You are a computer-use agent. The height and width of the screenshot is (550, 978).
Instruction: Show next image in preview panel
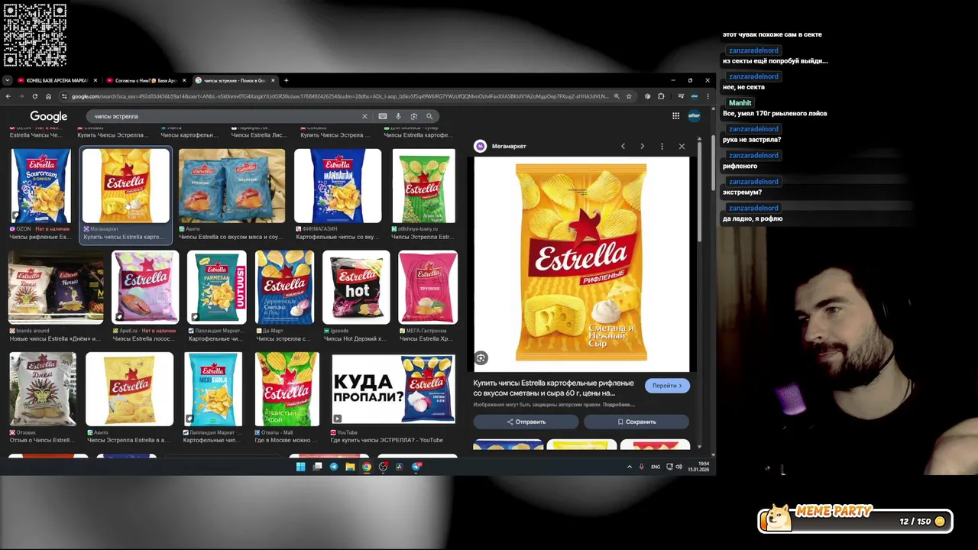tap(642, 146)
